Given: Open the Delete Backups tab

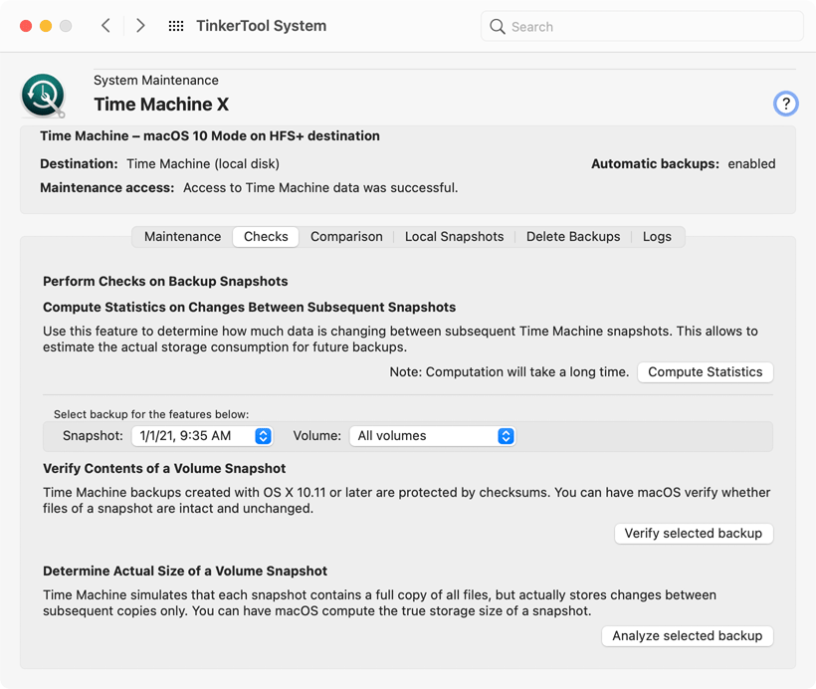Looking at the screenshot, I should (x=573, y=236).
